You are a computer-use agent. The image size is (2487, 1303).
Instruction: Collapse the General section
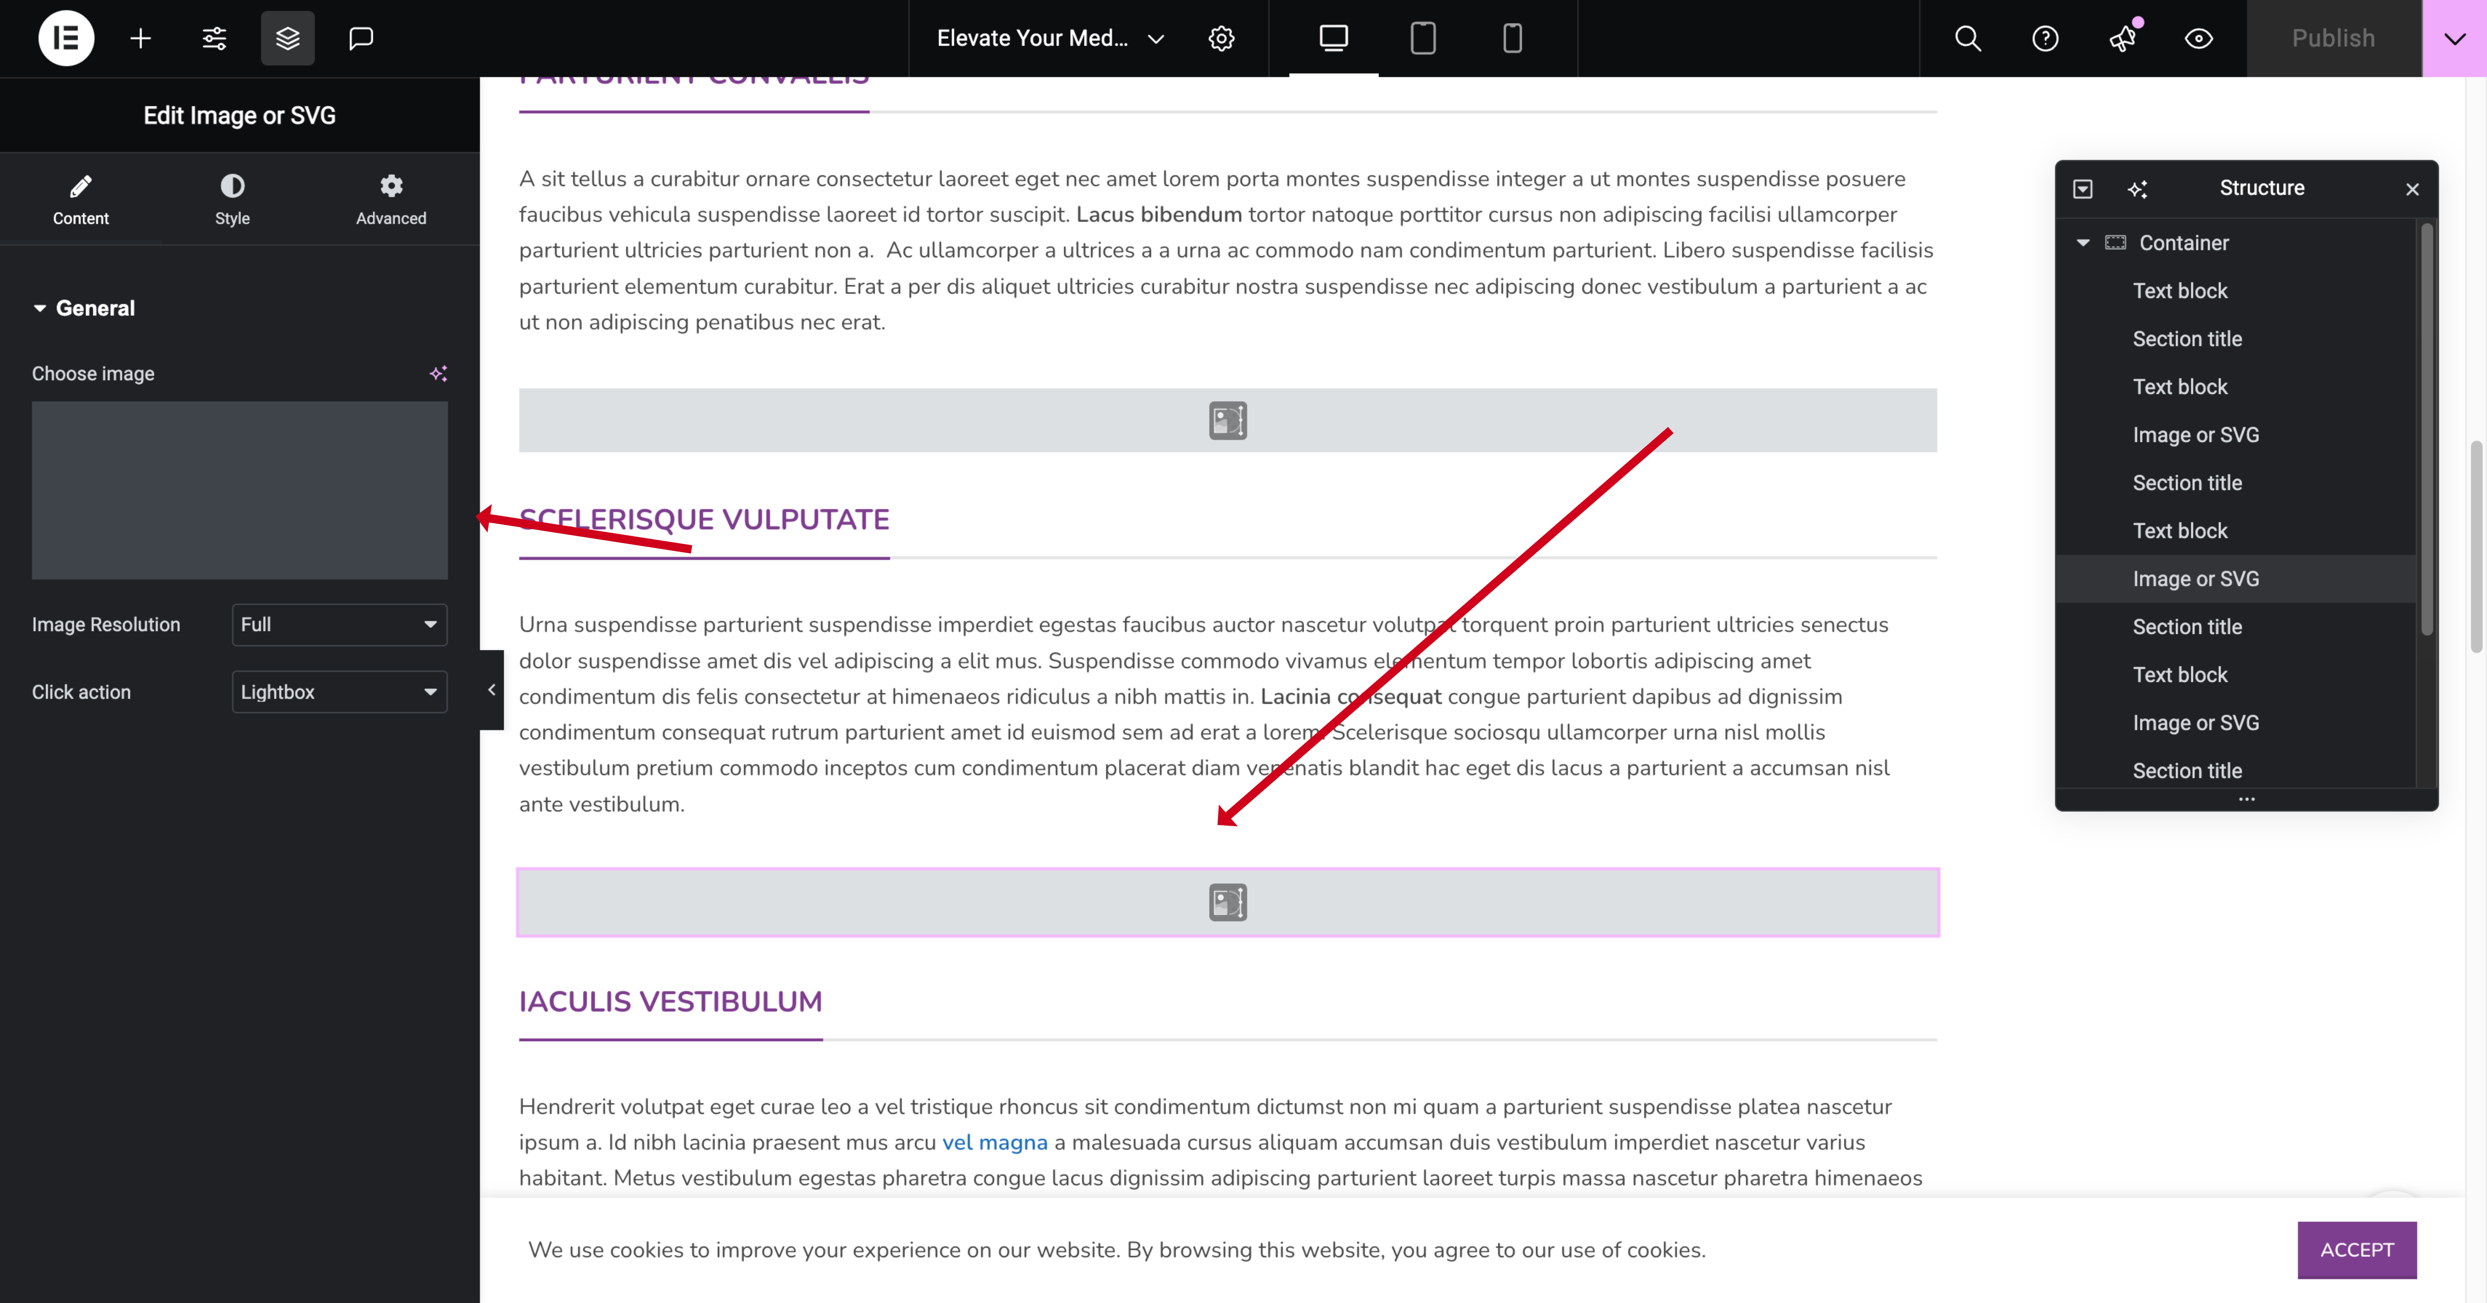point(84,309)
